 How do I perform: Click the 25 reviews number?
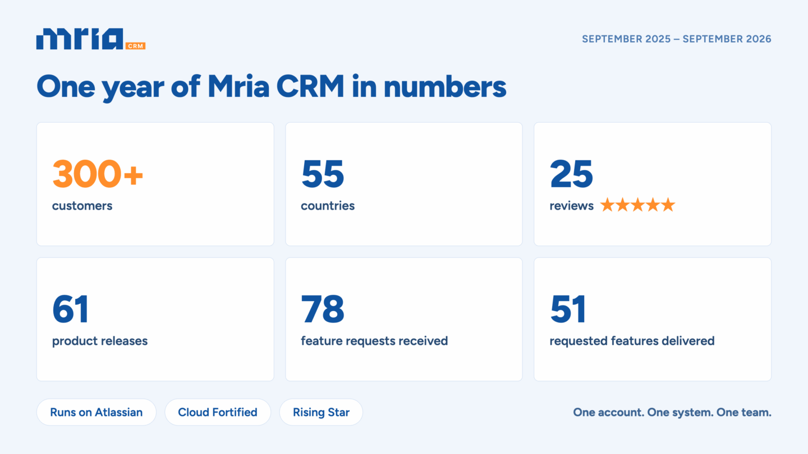(571, 174)
